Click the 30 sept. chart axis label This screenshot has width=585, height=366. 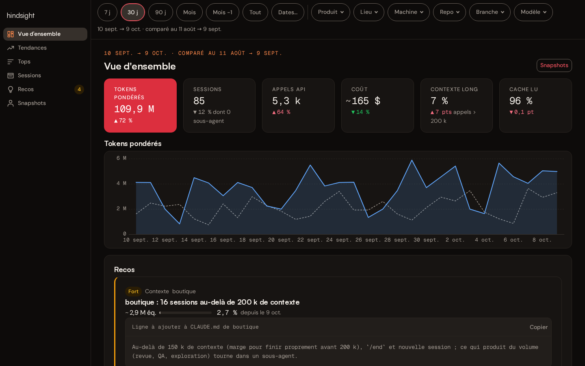[x=426, y=240]
